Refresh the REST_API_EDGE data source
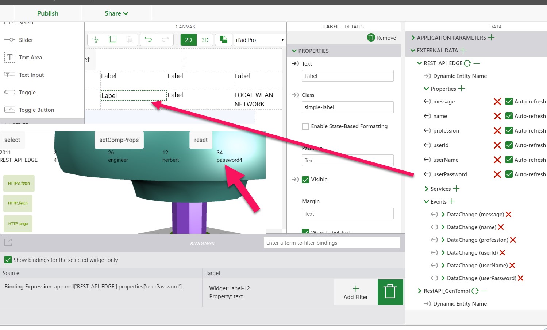Viewport: 547px width, 330px height. point(468,63)
